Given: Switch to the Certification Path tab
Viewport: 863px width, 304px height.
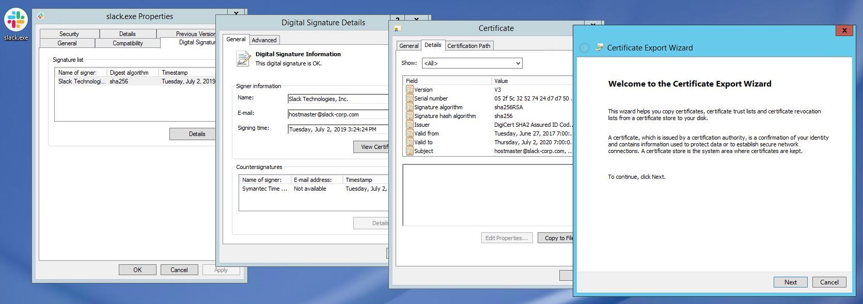Looking at the screenshot, I should point(468,46).
